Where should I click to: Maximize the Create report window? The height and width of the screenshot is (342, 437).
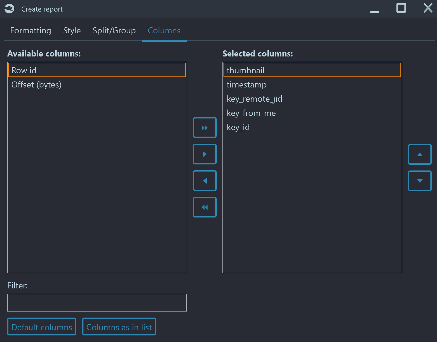point(401,8)
